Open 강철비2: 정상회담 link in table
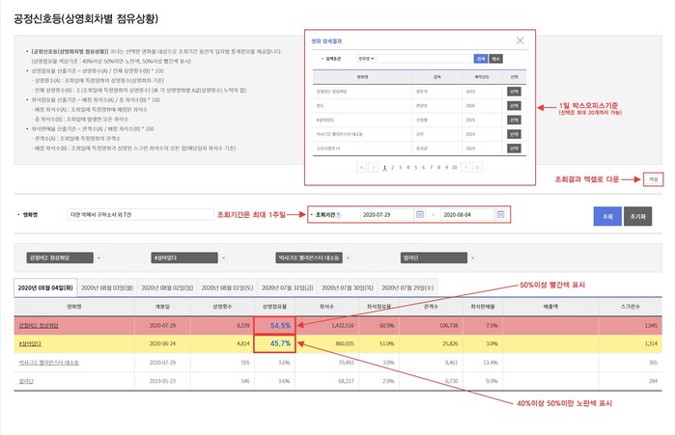This screenshot has height=435, width=675. click(x=39, y=325)
